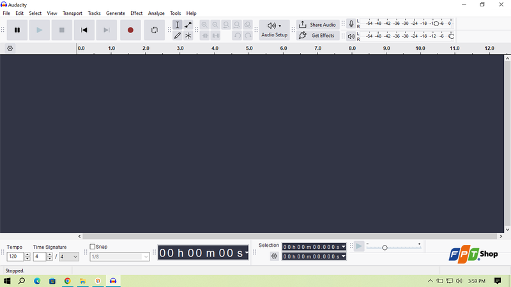Viewport: 511px width, 287px height.
Task: Start recording with the red Record button
Action: (x=130, y=30)
